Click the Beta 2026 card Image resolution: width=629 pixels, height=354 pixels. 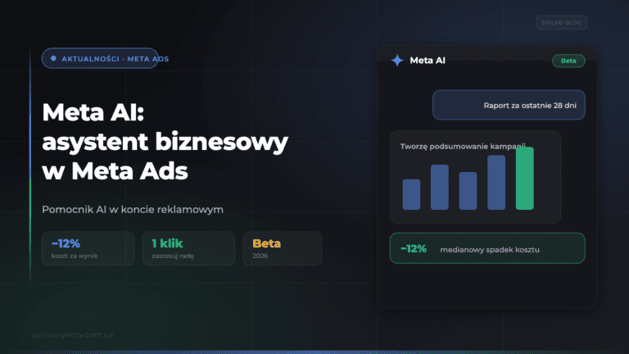click(x=283, y=248)
